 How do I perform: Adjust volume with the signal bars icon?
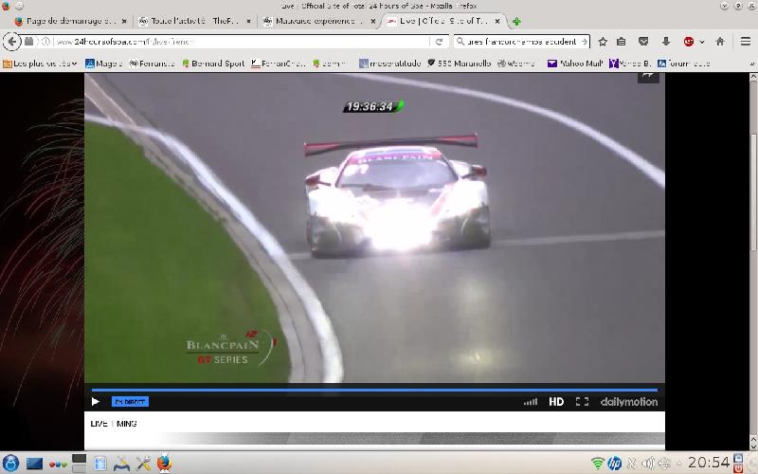[531, 401]
